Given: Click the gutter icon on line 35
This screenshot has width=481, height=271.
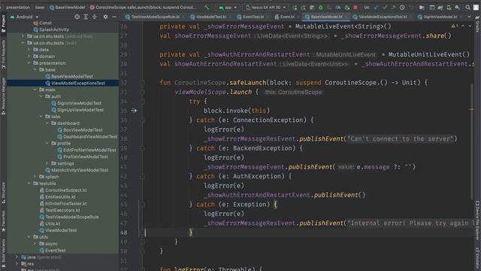Looking at the screenshot, I should 134,111.
